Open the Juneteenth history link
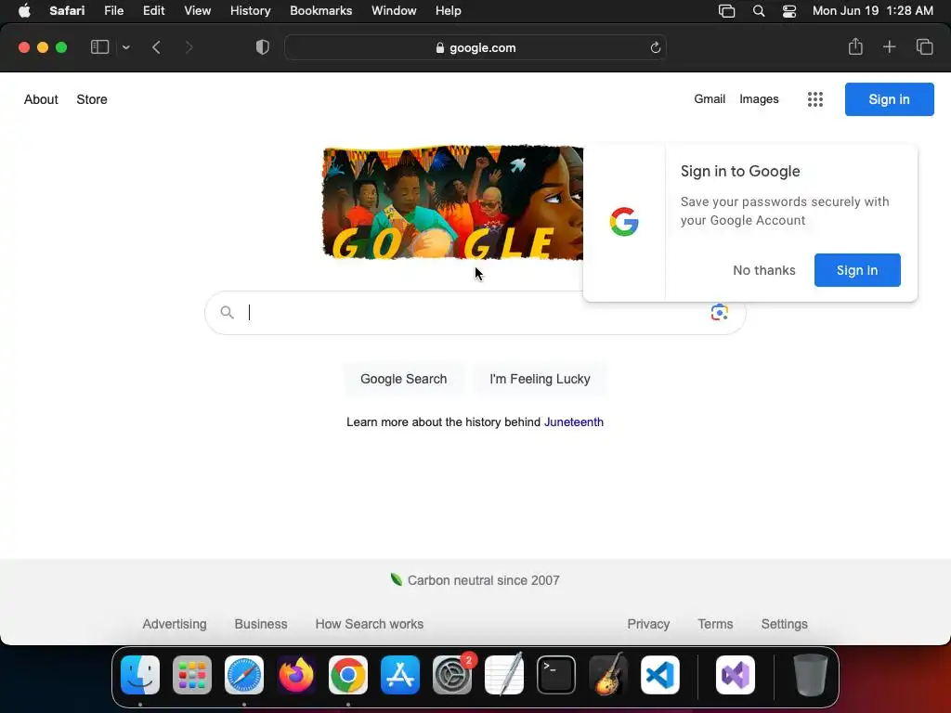Viewport: 951px width, 713px height. pyautogui.click(x=573, y=422)
